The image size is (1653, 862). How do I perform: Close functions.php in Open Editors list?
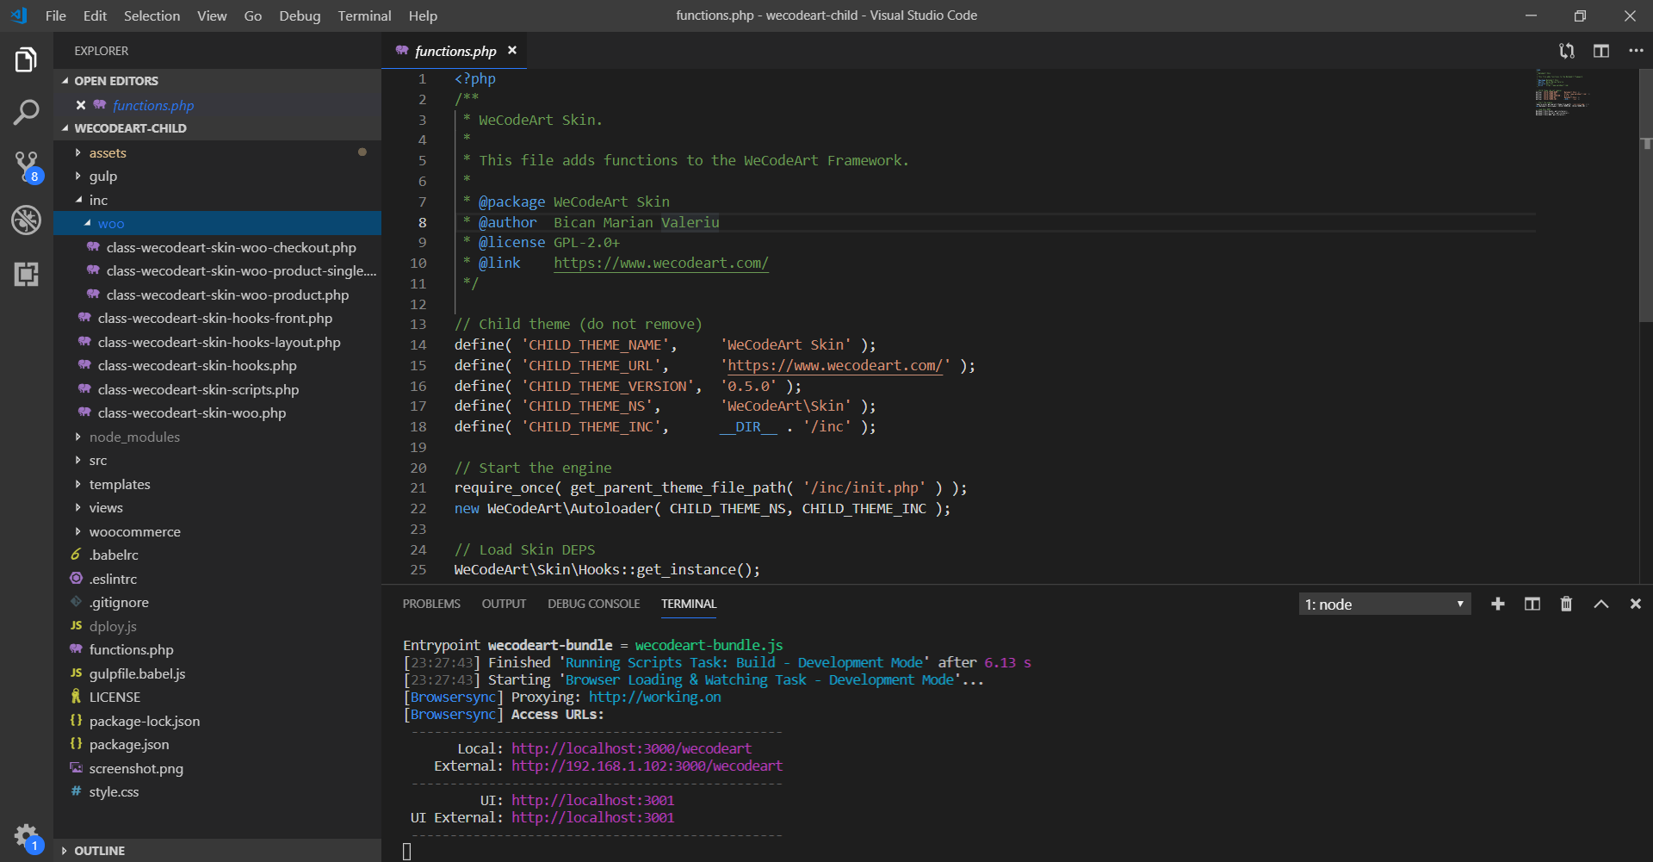tap(80, 105)
